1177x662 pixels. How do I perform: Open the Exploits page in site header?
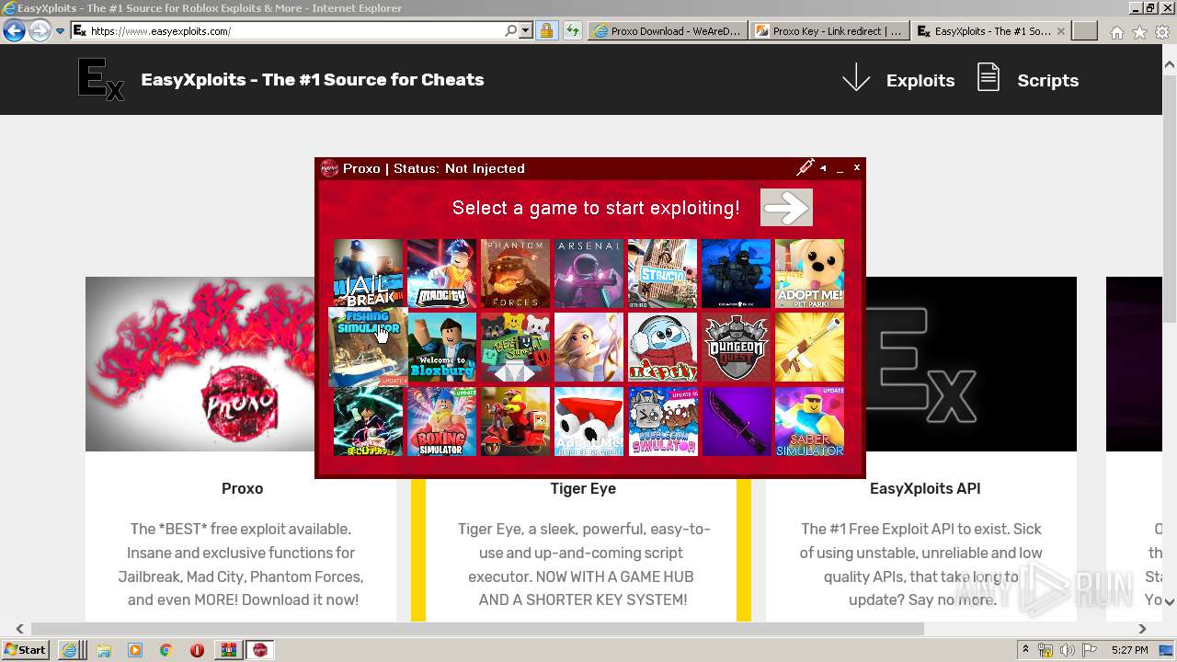(920, 80)
